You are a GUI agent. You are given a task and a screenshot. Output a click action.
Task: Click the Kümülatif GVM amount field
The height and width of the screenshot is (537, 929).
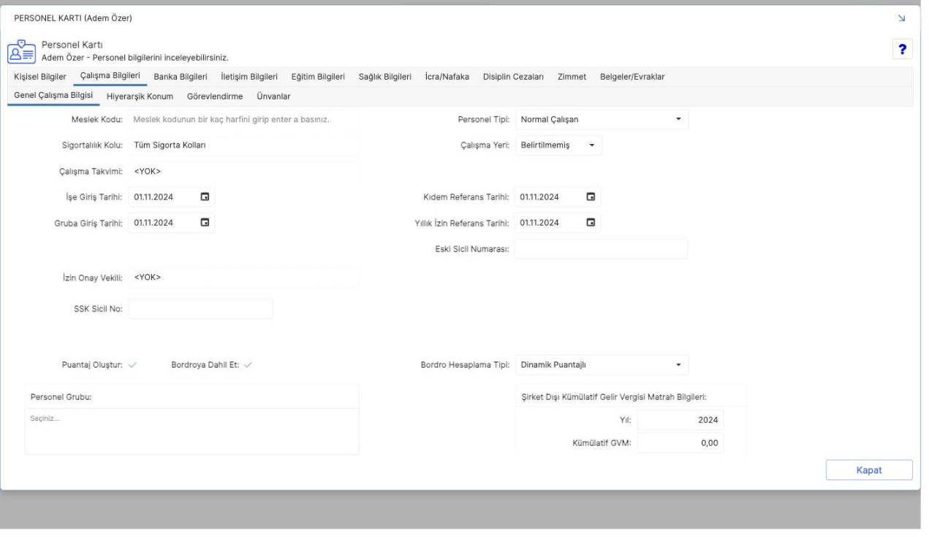point(680,443)
